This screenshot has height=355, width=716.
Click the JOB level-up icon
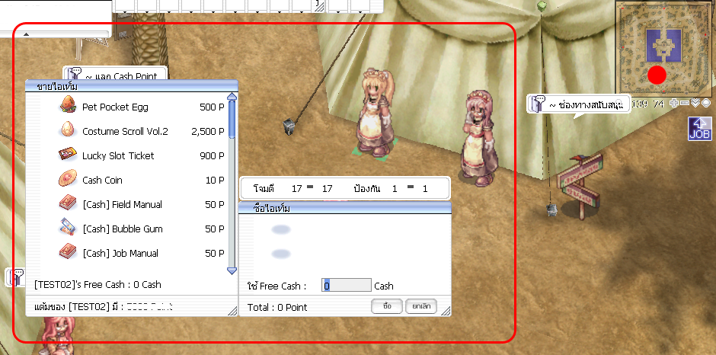click(x=699, y=129)
